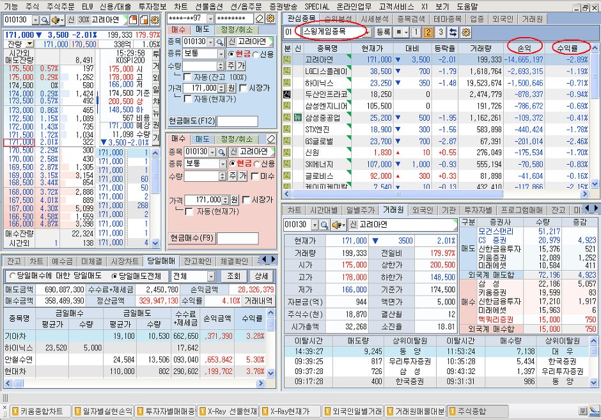Check 시장가 in buy order panel

246,200
